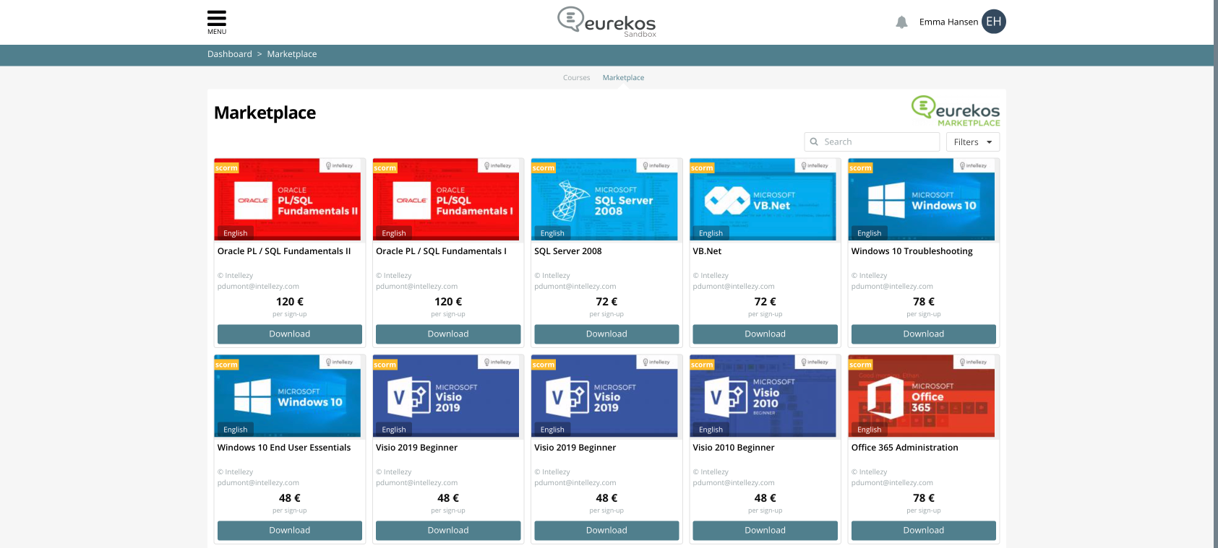The width and height of the screenshot is (1218, 548).
Task: Click the intellezy logo on VB.Net card
Action: click(x=815, y=166)
